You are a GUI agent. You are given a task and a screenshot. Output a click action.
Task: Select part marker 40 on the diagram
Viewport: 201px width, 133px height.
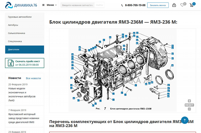tap(168, 85)
